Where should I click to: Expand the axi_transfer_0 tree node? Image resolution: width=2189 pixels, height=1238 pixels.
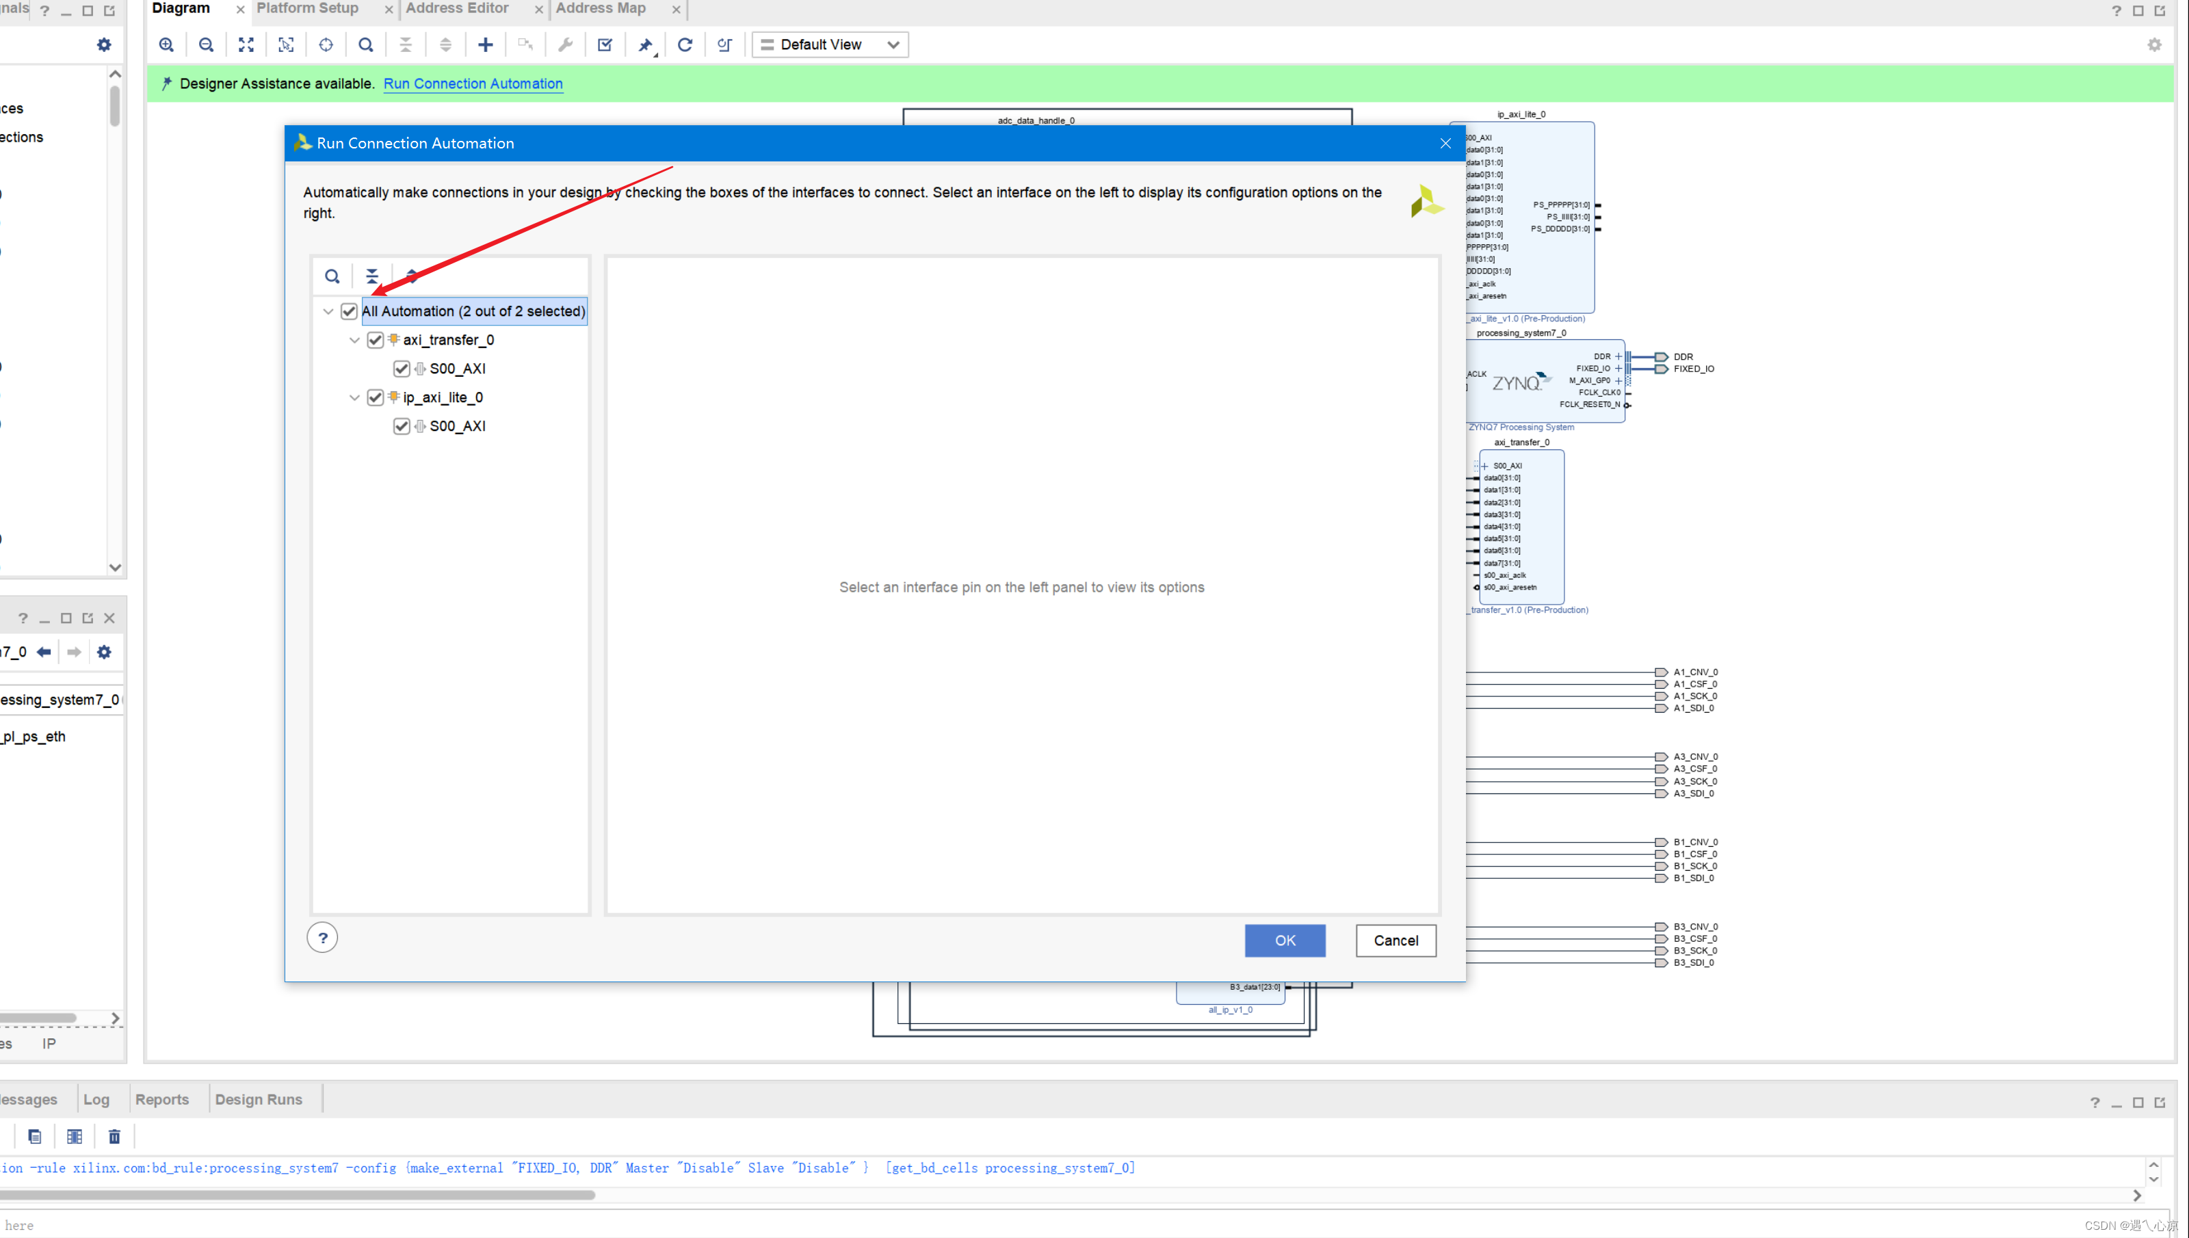352,339
